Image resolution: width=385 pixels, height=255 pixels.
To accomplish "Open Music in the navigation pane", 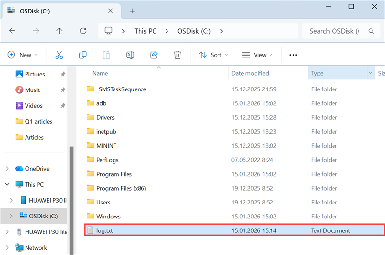I will pyautogui.click(x=32, y=90).
